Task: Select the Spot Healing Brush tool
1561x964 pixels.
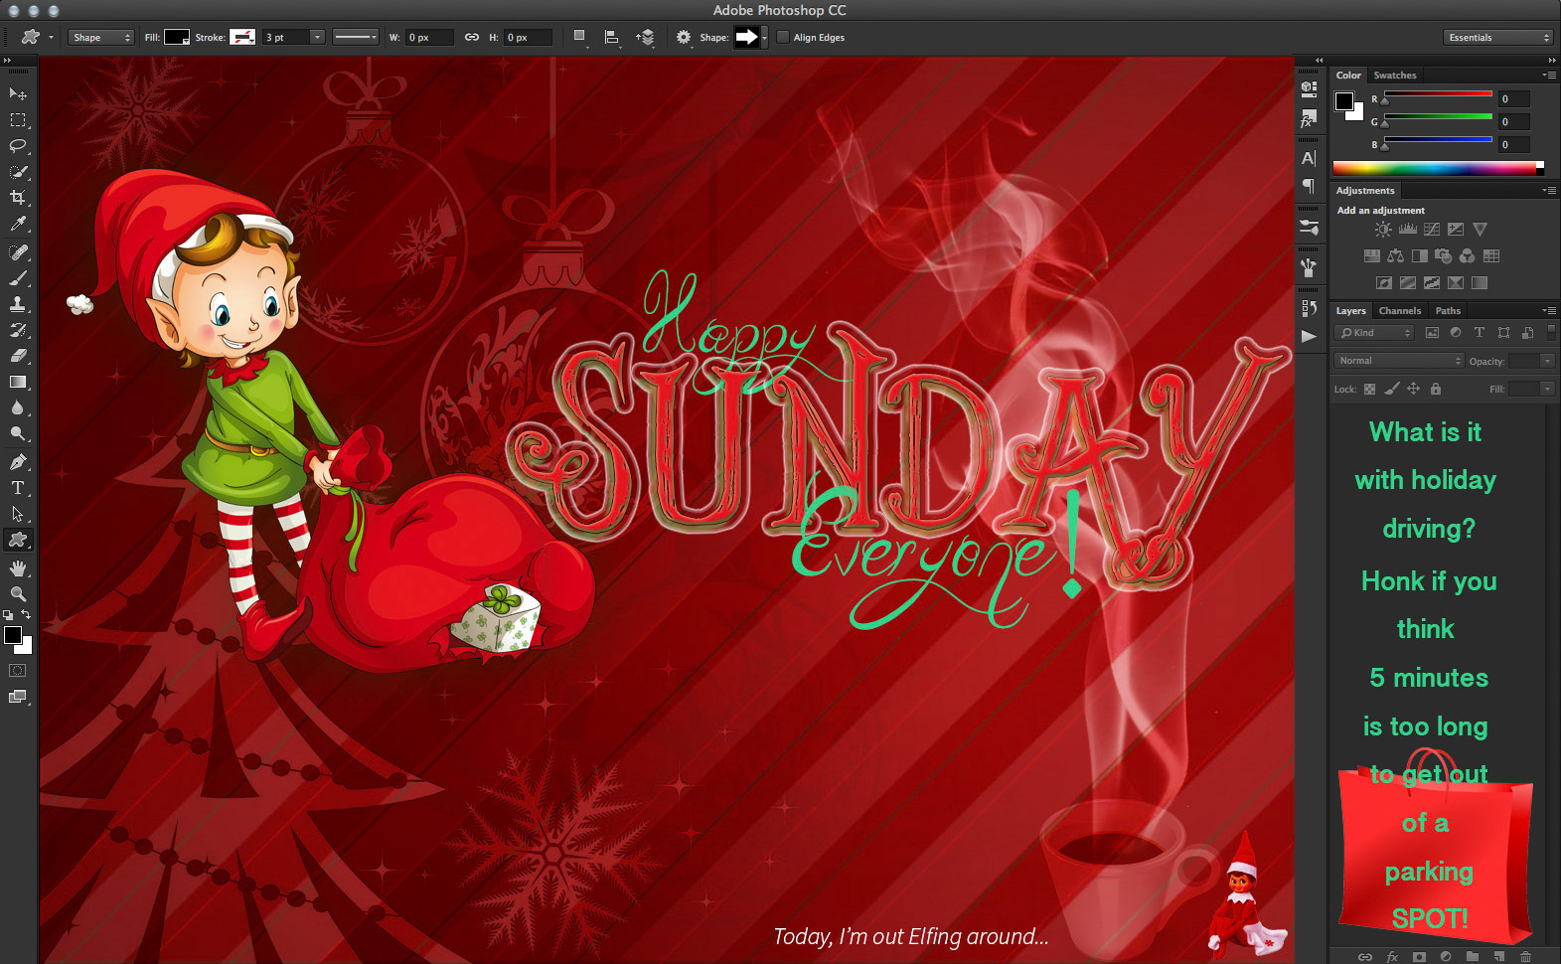Action: point(18,252)
